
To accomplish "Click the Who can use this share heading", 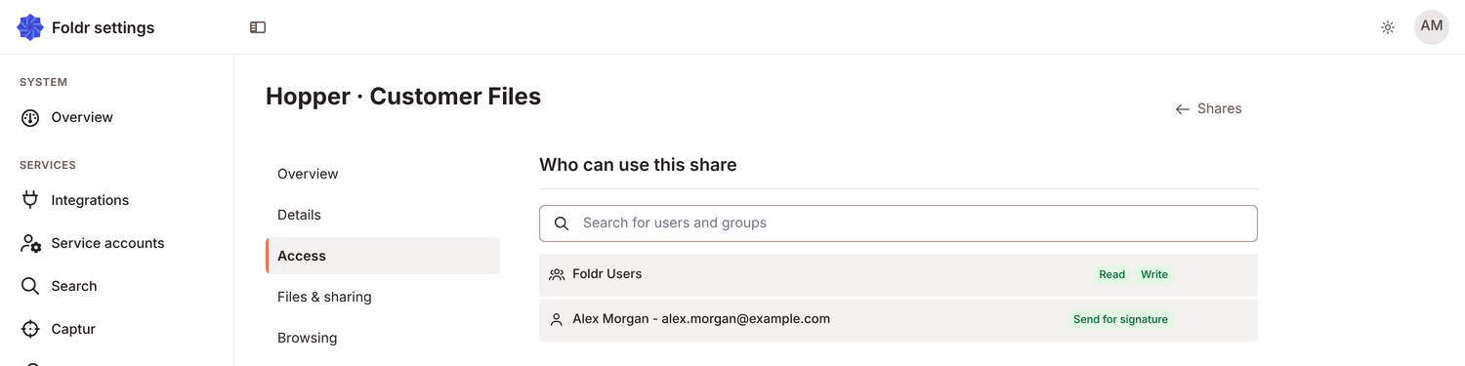I will pyautogui.click(x=638, y=165).
